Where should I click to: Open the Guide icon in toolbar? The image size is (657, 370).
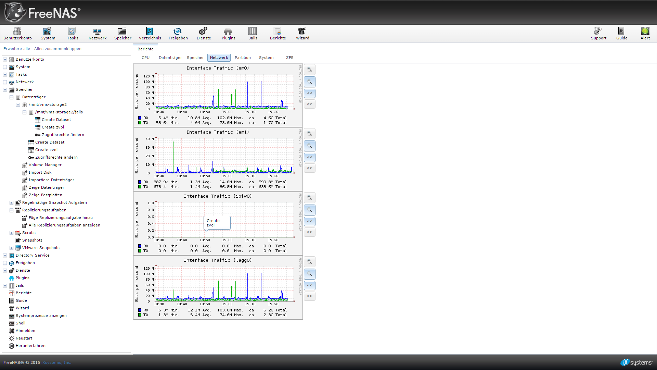(x=621, y=34)
